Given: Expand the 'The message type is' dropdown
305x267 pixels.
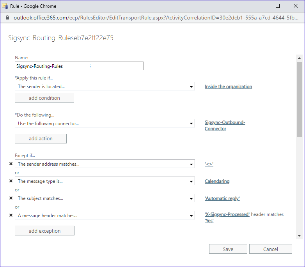Looking at the screenshot, I should pos(105,181).
